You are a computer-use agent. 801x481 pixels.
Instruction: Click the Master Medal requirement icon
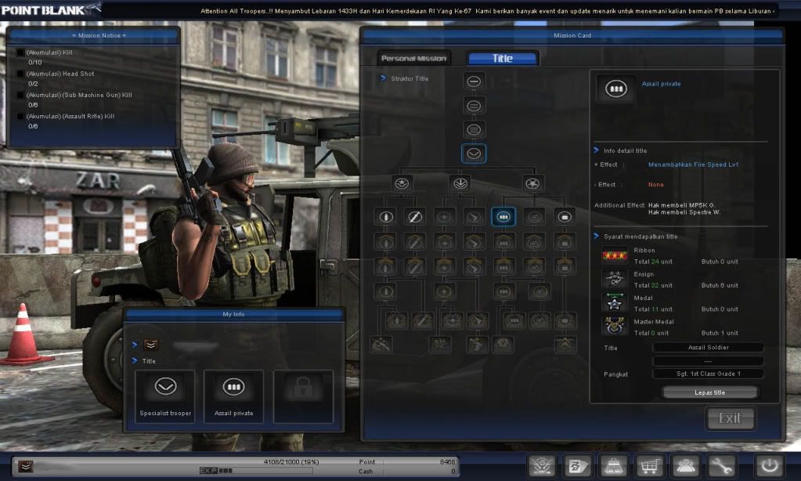click(x=614, y=327)
